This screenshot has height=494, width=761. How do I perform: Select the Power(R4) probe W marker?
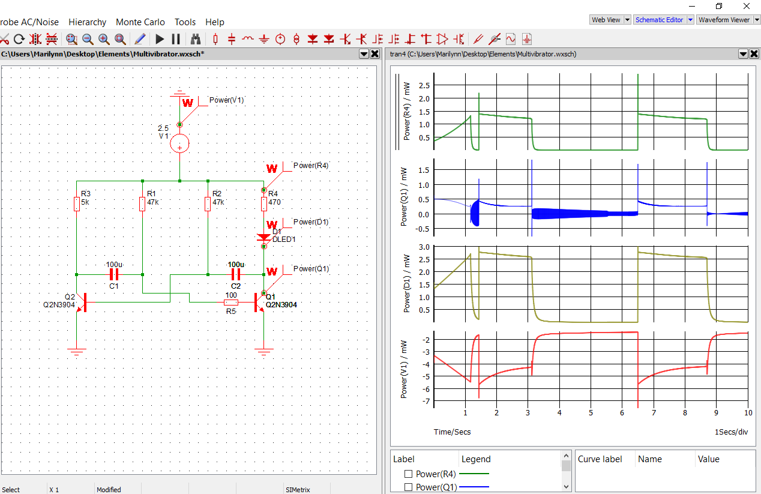[272, 168]
